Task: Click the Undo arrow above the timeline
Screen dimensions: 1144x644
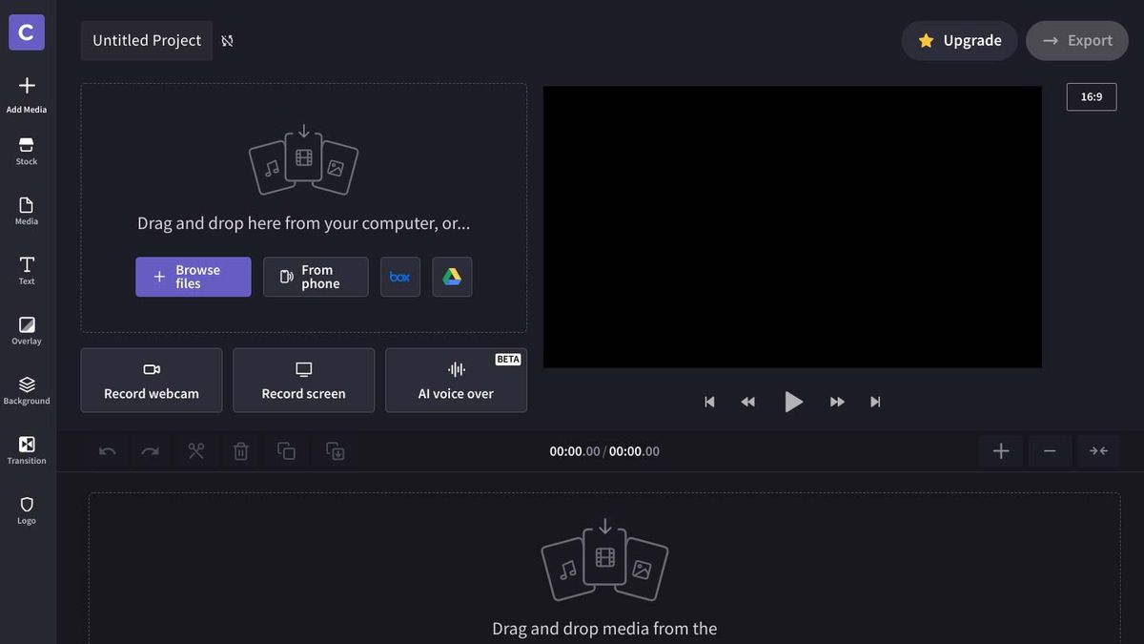Action: tap(106, 450)
